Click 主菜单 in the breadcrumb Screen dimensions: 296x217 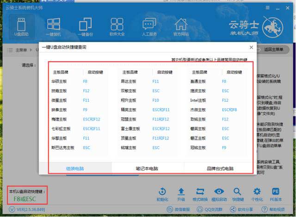click(x=21, y=50)
